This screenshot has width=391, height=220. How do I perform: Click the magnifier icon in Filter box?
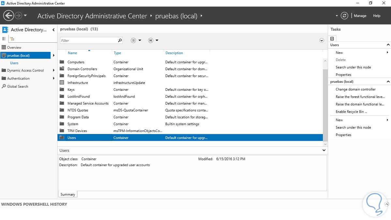[x=120, y=40]
